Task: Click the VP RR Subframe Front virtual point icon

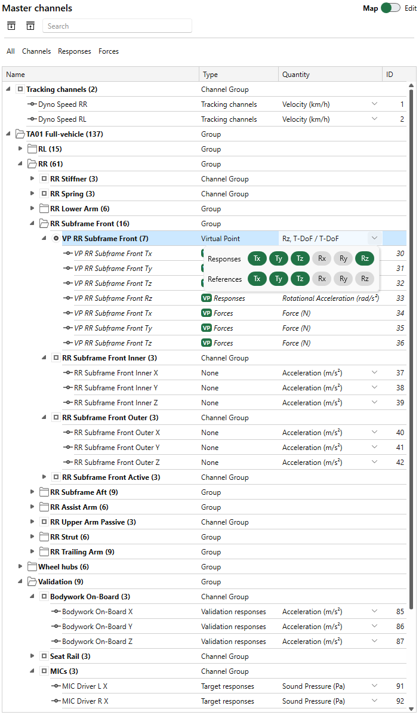Action: [x=56, y=239]
